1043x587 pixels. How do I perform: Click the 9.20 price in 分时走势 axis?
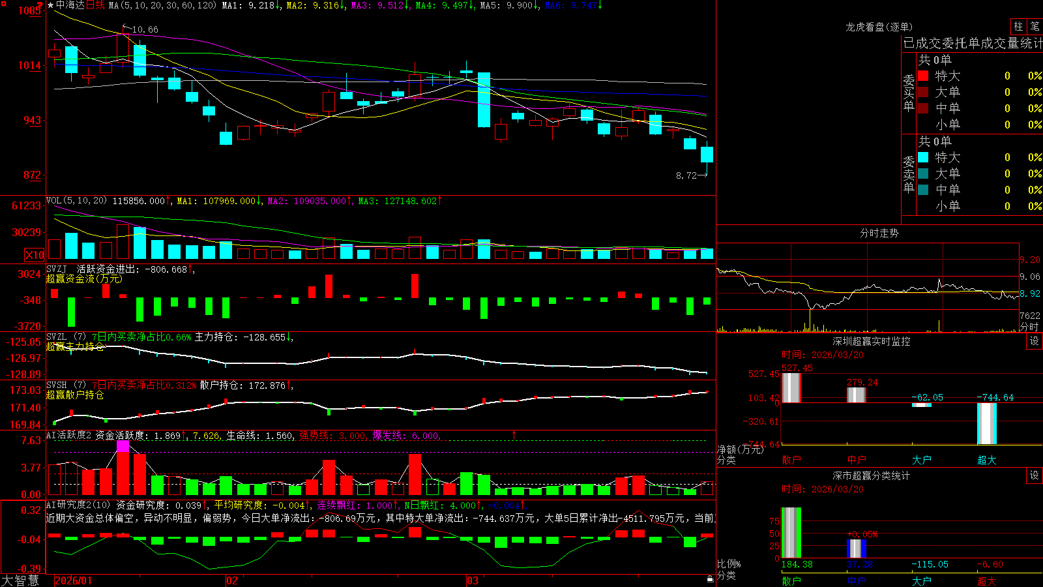pos(1030,260)
